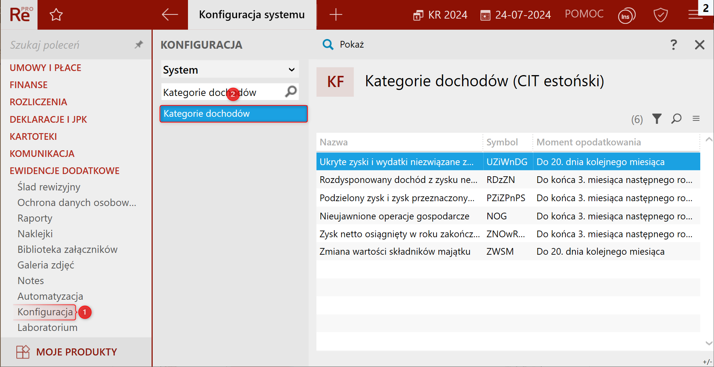714x367 pixels.
Task: Open the POMOC menu
Action: (584, 14)
